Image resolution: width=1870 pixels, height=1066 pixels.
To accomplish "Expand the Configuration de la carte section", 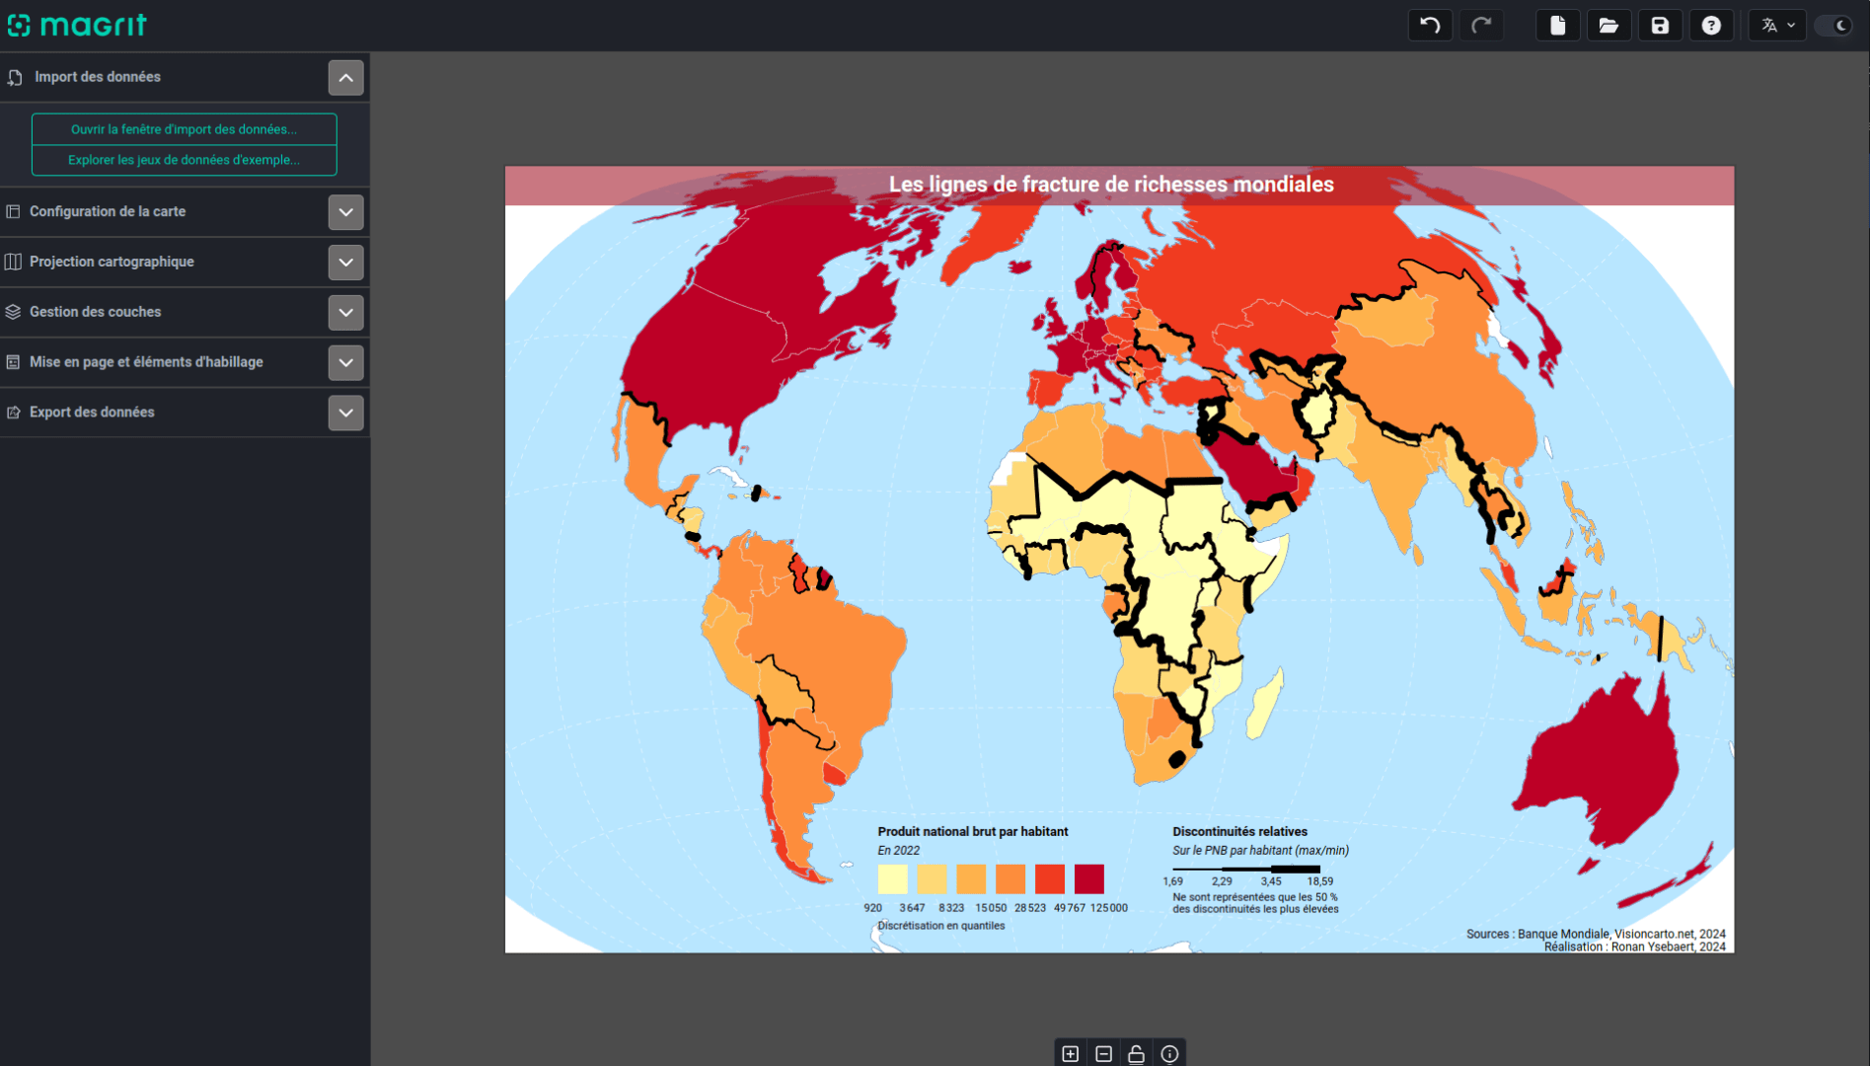I will (x=345, y=212).
